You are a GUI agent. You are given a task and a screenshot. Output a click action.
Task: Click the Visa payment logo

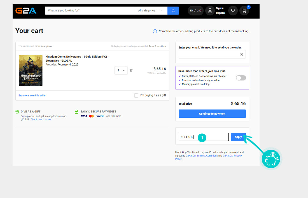tap(84, 116)
